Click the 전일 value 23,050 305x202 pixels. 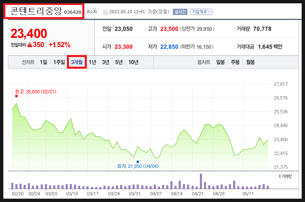[123, 29]
